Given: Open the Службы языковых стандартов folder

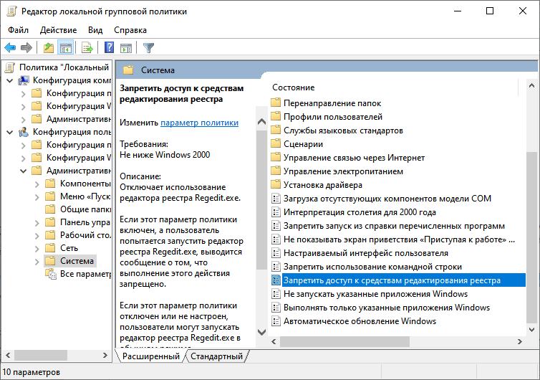Looking at the screenshot, I should (337, 130).
